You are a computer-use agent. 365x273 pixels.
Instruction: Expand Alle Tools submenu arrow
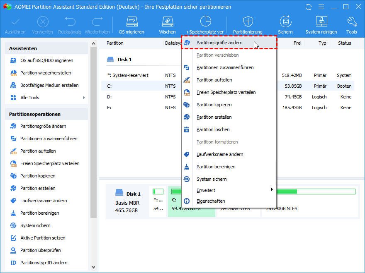point(84,98)
